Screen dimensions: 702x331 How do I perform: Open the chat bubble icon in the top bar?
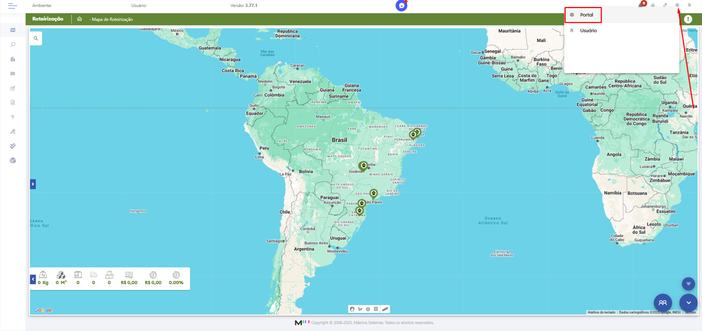click(402, 5)
